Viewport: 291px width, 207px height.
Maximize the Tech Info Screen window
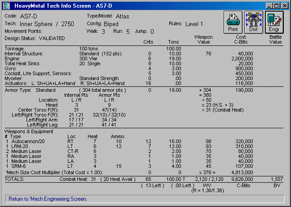[x=277, y=6]
